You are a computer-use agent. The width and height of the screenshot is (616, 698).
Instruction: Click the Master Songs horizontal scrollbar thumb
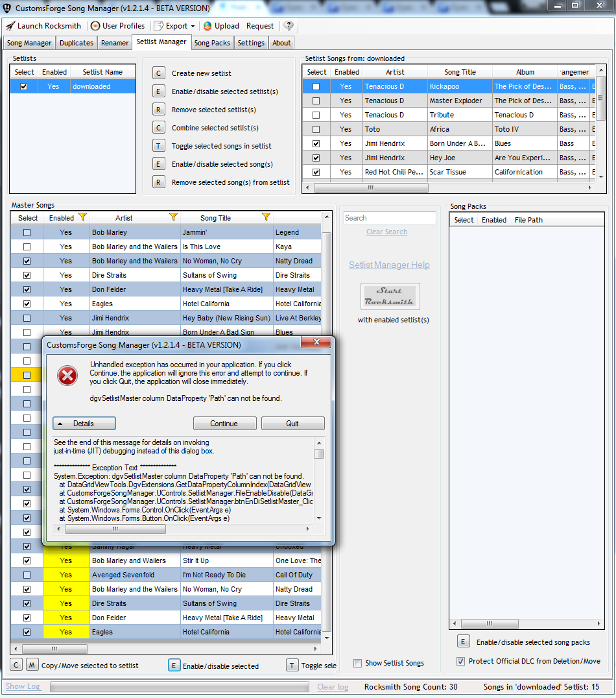[54, 649]
